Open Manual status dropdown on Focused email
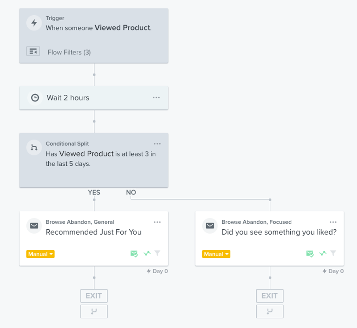357x328 pixels. point(217,254)
